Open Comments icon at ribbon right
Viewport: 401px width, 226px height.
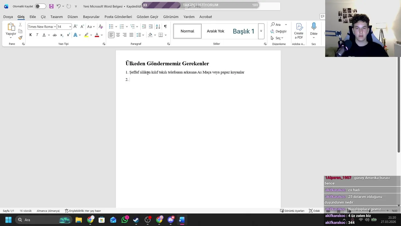(x=322, y=16)
